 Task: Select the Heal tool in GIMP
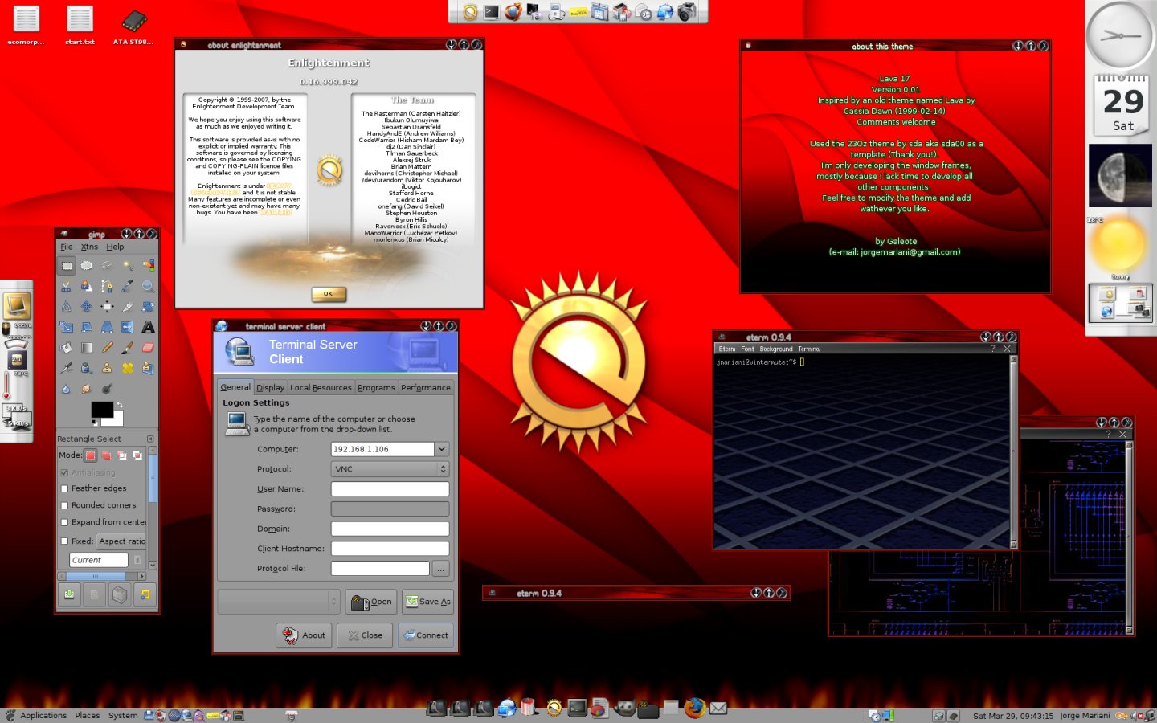coord(128,368)
